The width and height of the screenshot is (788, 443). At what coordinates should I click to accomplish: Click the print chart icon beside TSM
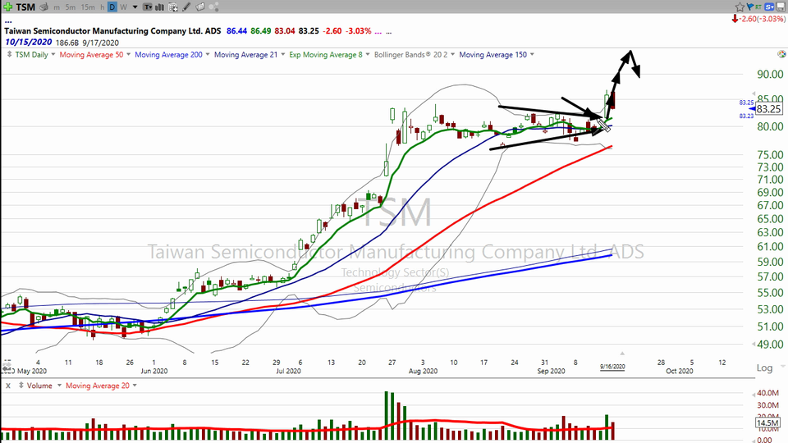coord(44,7)
